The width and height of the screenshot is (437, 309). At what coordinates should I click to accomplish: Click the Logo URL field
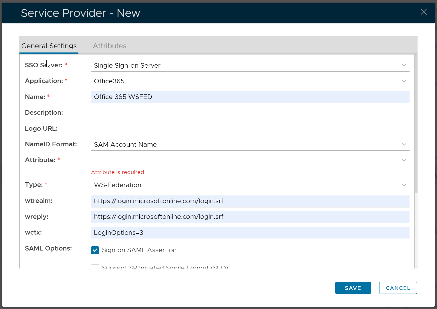click(x=250, y=129)
